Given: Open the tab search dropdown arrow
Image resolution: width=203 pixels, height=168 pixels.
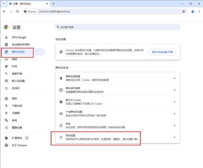Looking at the screenshot, I should 4,4.
